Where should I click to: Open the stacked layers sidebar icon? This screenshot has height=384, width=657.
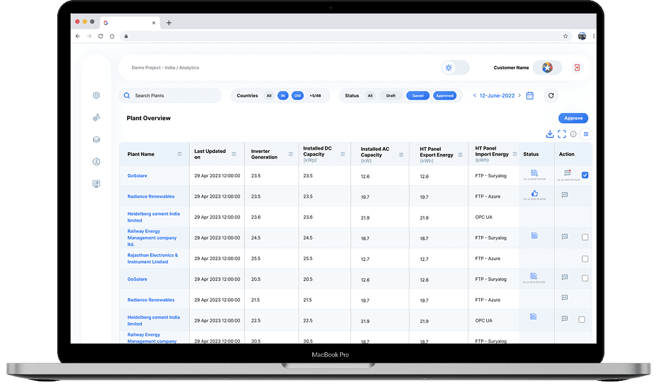tap(96, 139)
